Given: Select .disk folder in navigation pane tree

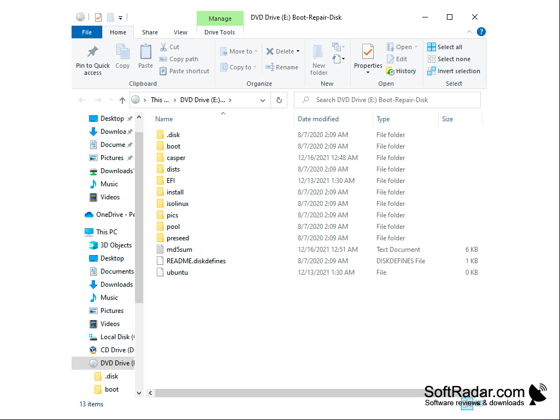Looking at the screenshot, I should pyautogui.click(x=106, y=376).
